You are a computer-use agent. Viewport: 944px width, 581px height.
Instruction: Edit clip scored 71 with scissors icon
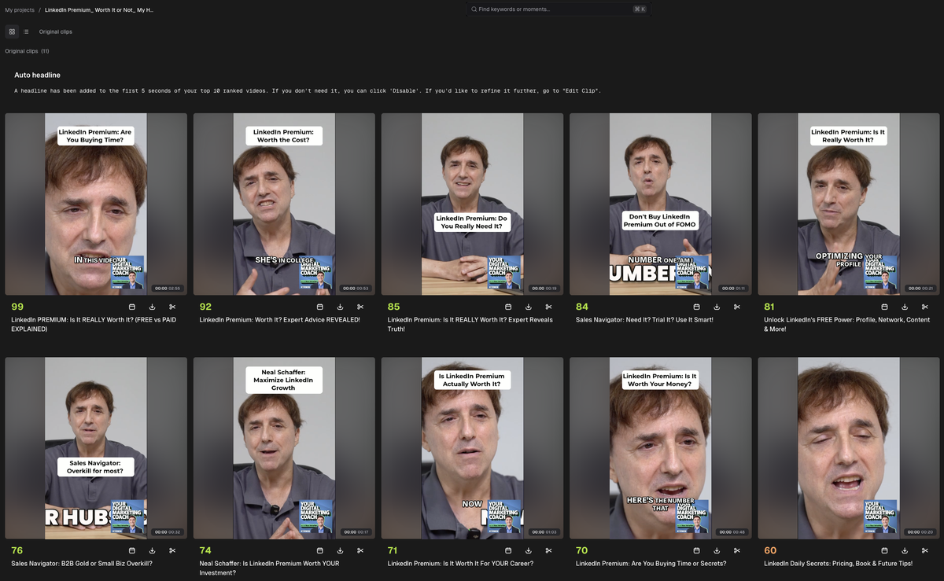548,550
